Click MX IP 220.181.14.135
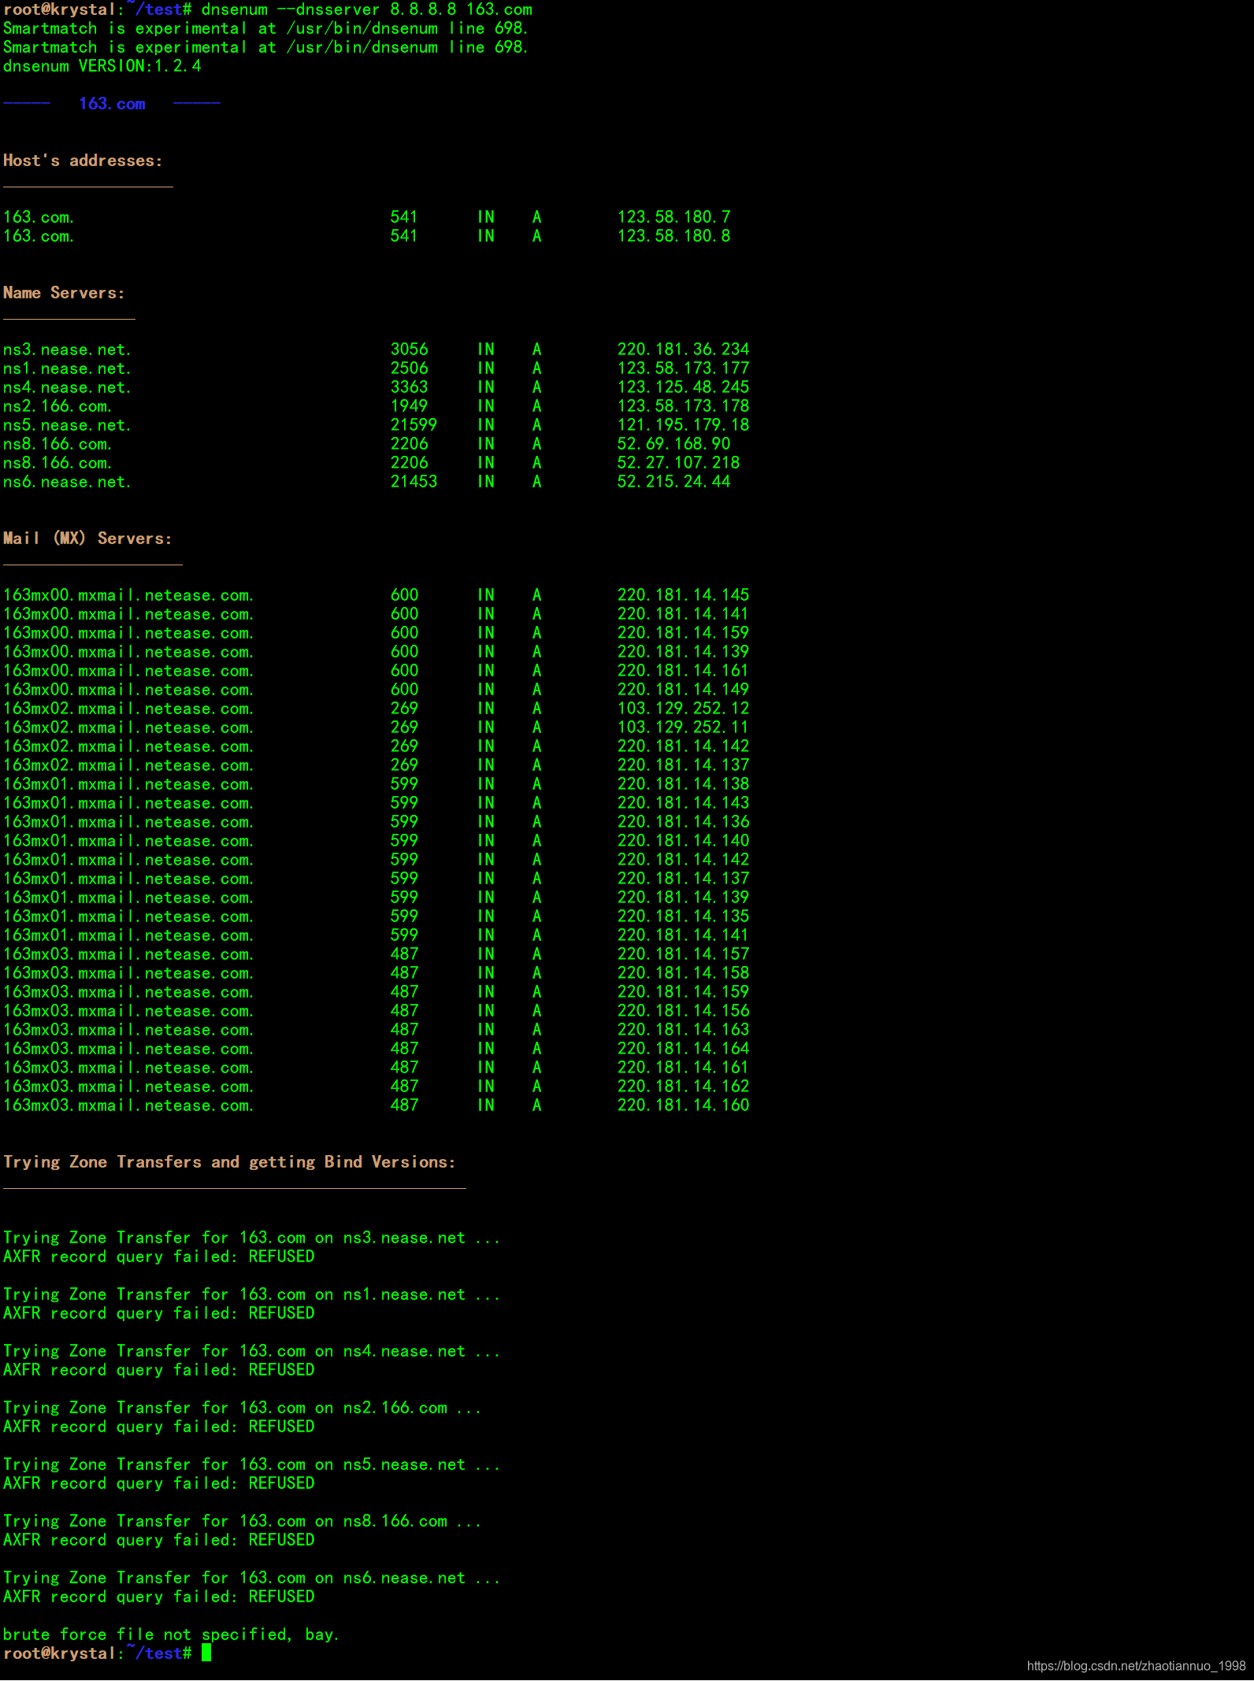Image resolution: width=1254 pixels, height=1681 pixels. coord(683,916)
